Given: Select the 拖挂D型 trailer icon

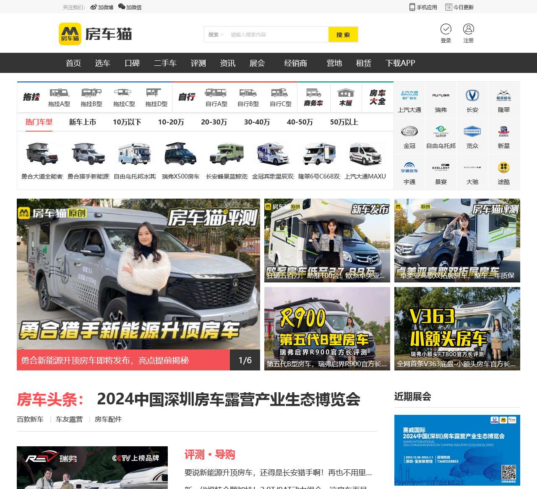Looking at the screenshot, I should 154,93.
